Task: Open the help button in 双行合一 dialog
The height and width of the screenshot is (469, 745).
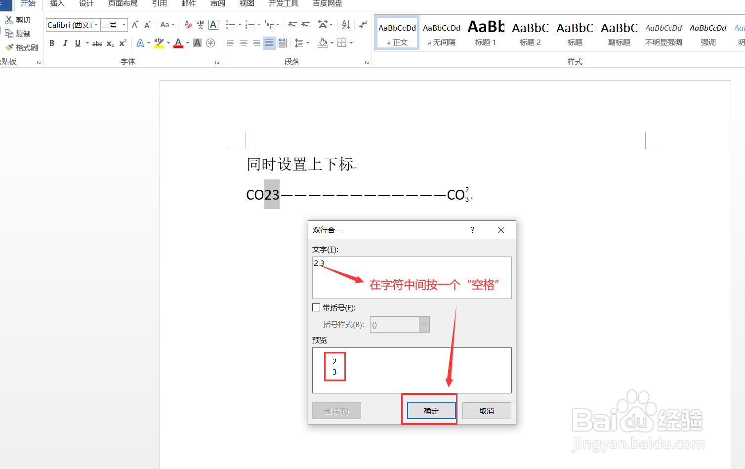Action: (473, 230)
